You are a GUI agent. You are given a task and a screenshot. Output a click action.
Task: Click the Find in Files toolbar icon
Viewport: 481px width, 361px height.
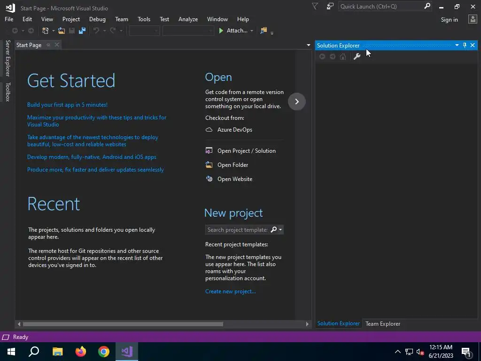(264, 31)
